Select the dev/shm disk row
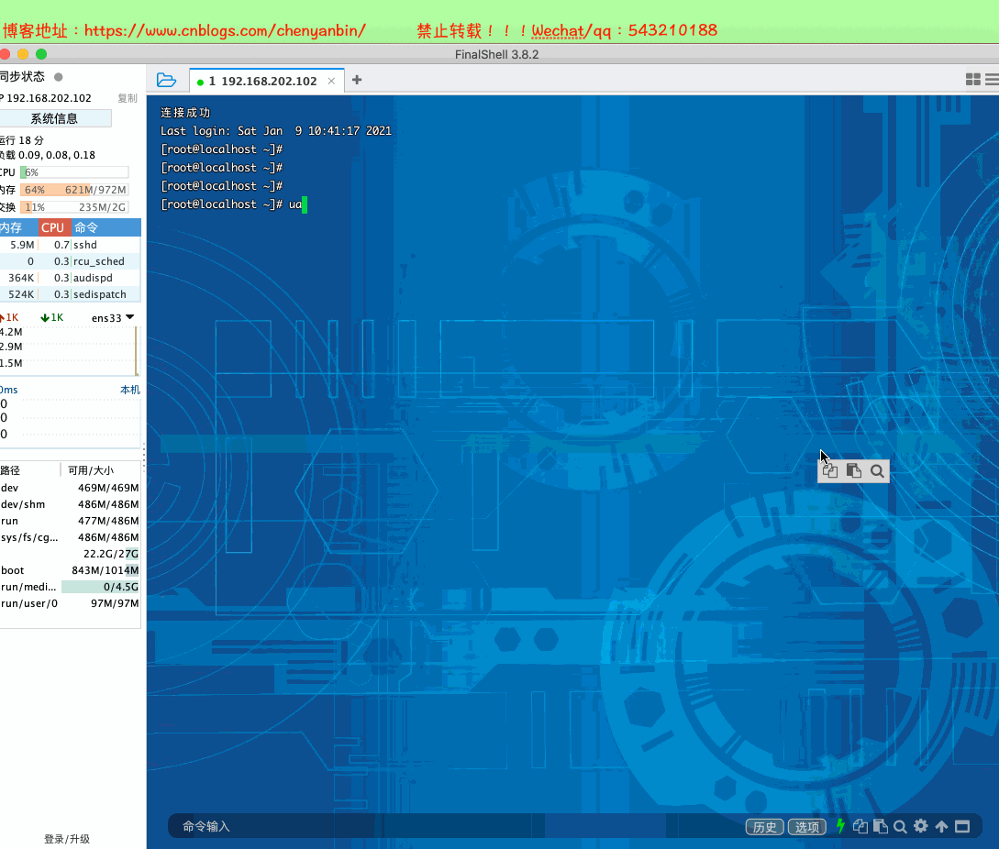The width and height of the screenshot is (999, 849). click(x=70, y=503)
